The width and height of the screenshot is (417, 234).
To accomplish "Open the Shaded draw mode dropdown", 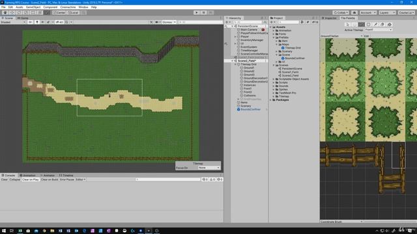I will [x=13, y=22].
